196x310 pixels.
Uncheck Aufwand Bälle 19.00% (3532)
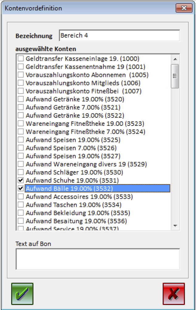pyautogui.click(x=21, y=188)
